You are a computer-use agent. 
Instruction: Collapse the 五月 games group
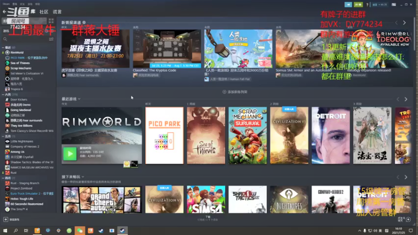click(3, 136)
